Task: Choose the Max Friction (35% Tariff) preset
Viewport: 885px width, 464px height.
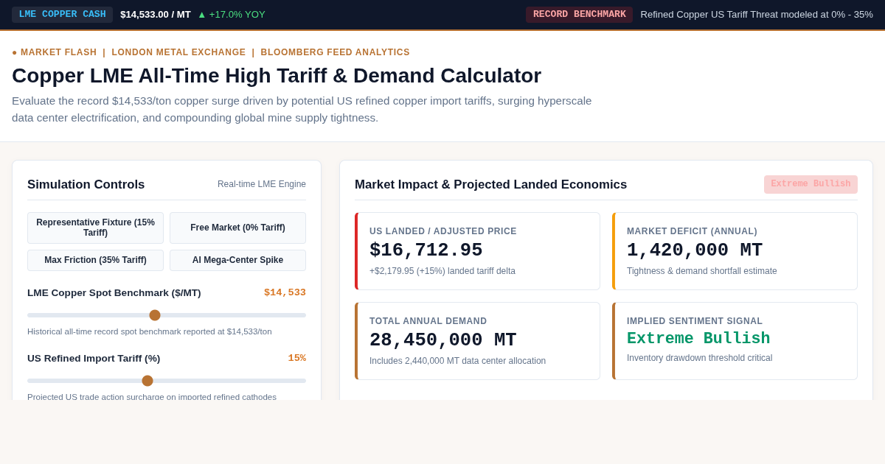Action: pyautogui.click(x=95, y=260)
